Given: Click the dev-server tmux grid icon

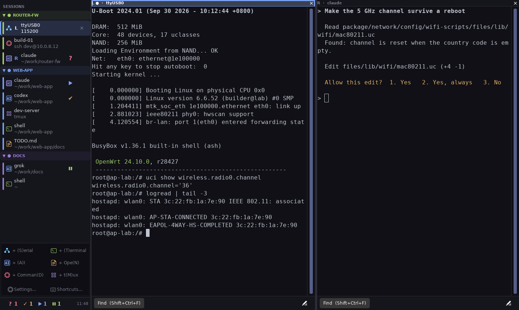Looking at the screenshot, I should tap(9, 114).
